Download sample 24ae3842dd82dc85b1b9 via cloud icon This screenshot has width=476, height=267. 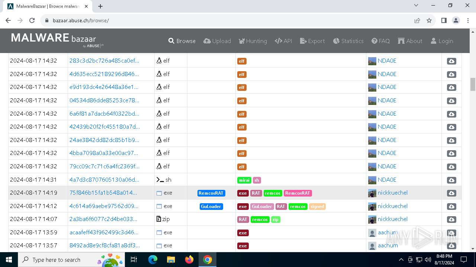coord(451,140)
